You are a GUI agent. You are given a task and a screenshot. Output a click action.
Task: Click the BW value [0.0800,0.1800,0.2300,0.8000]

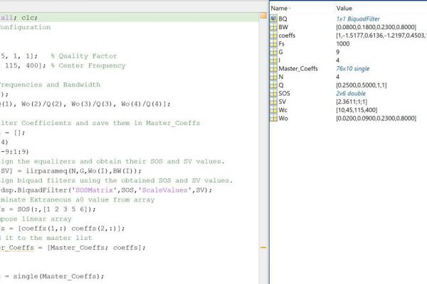point(376,27)
